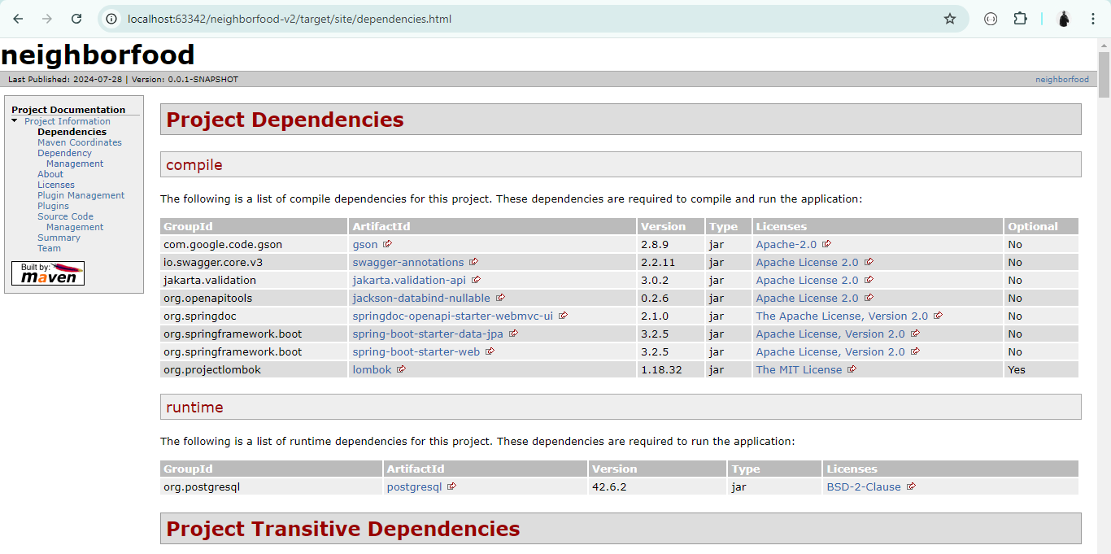Click external link icon beside postgresql
The width and height of the screenshot is (1111, 554).
click(x=451, y=486)
